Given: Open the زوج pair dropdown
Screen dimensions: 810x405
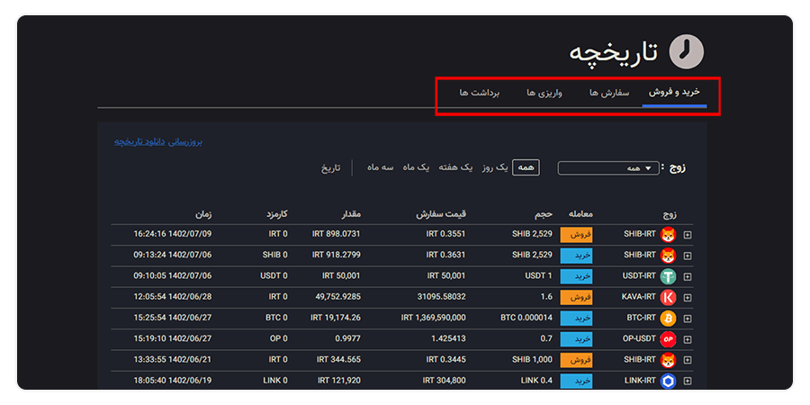Looking at the screenshot, I should [x=608, y=168].
